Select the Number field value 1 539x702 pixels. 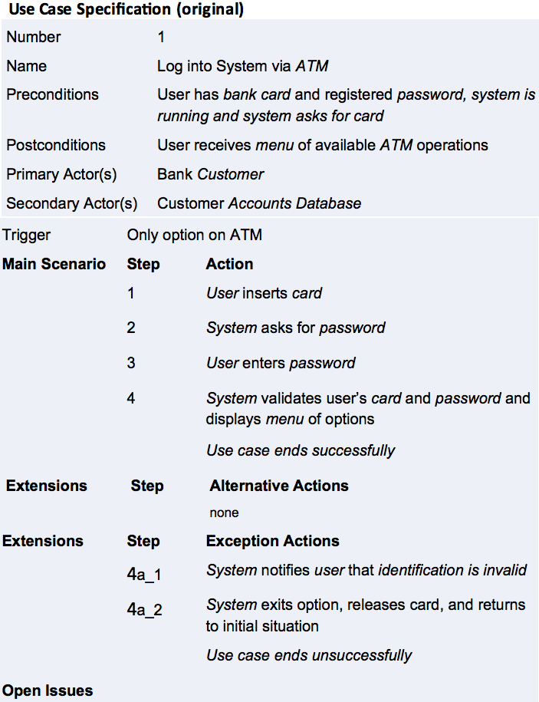coord(161,37)
